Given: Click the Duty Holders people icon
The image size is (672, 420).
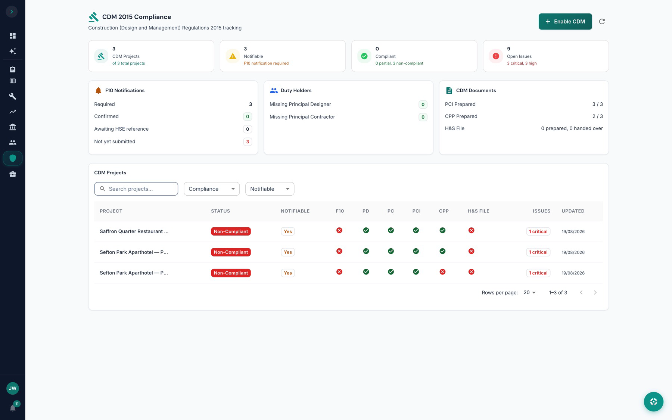Looking at the screenshot, I should coord(274,90).
